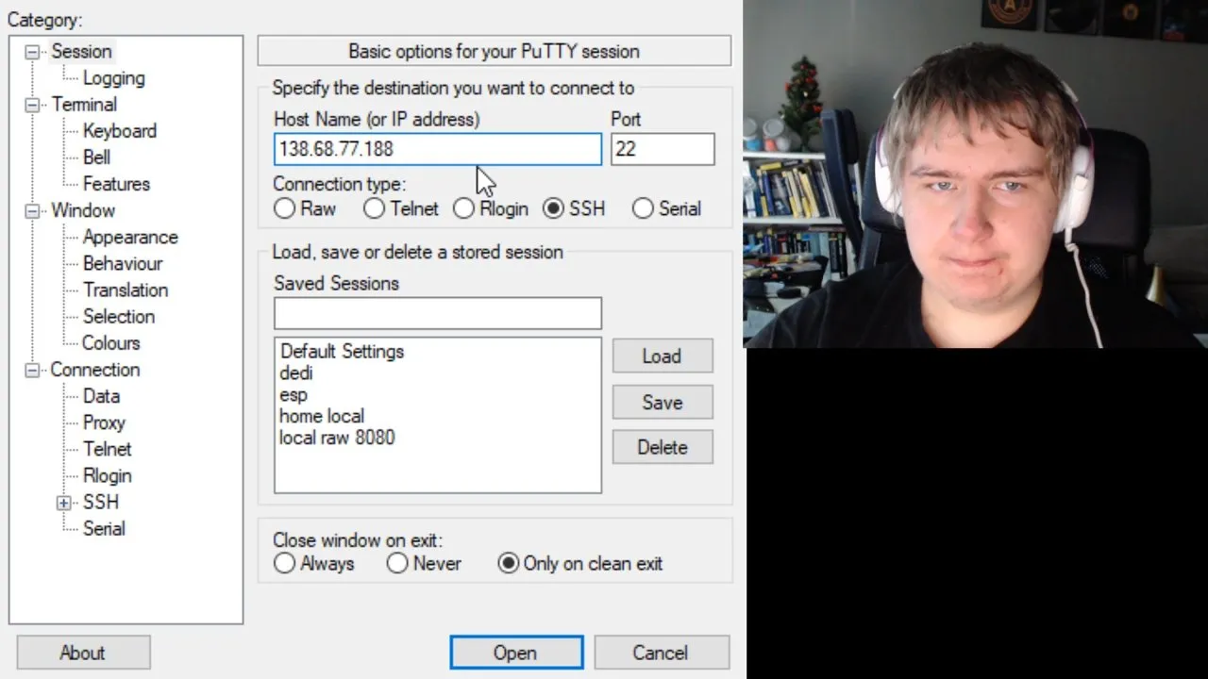Select the dedi saved session
Viewport: 1208px width, 679px height.
[296, 373]
